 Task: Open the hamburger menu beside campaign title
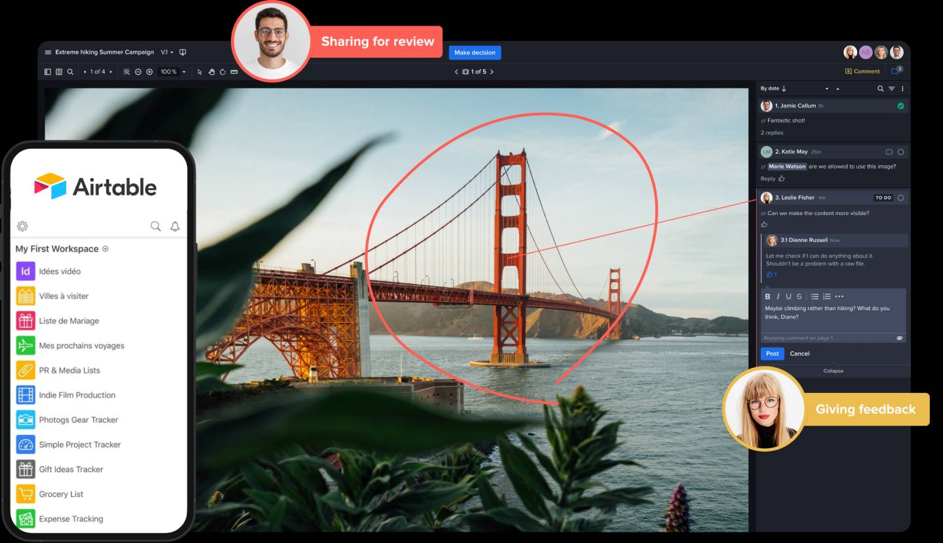[x=48, y=52]
